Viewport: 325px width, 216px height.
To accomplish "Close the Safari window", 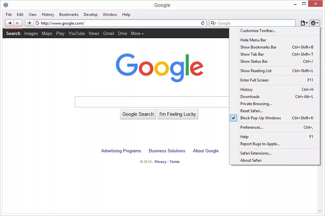I will click(316, 4).
